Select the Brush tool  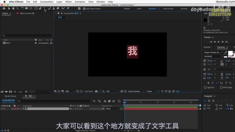click(49, 9)
